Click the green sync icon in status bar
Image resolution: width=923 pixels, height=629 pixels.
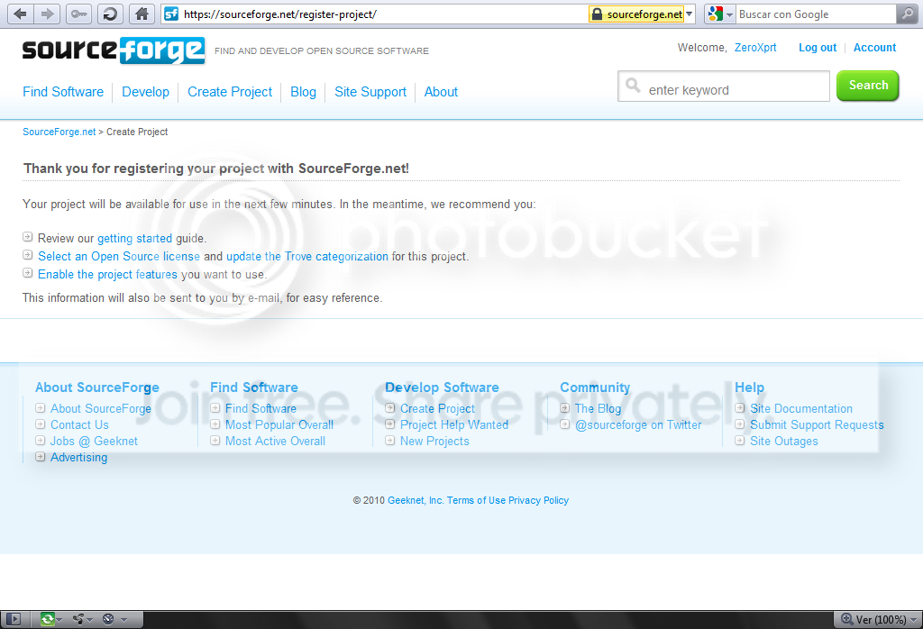47,619
